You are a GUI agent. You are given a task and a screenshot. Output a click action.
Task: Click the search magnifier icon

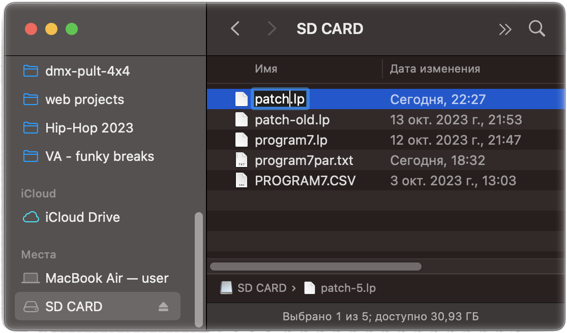click(x=536, y=28)
